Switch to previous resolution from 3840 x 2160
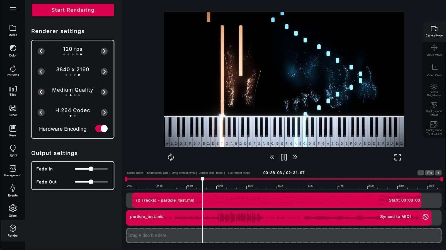This screenshot has width=446, height=250. [x=41, y=72]
